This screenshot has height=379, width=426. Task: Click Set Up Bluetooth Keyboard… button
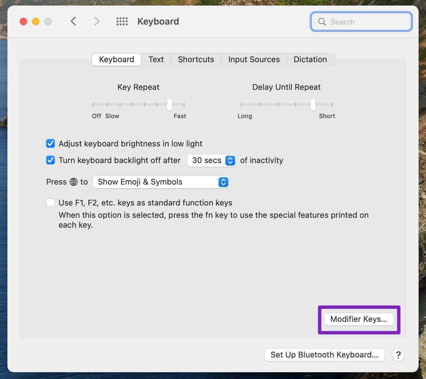324,355
